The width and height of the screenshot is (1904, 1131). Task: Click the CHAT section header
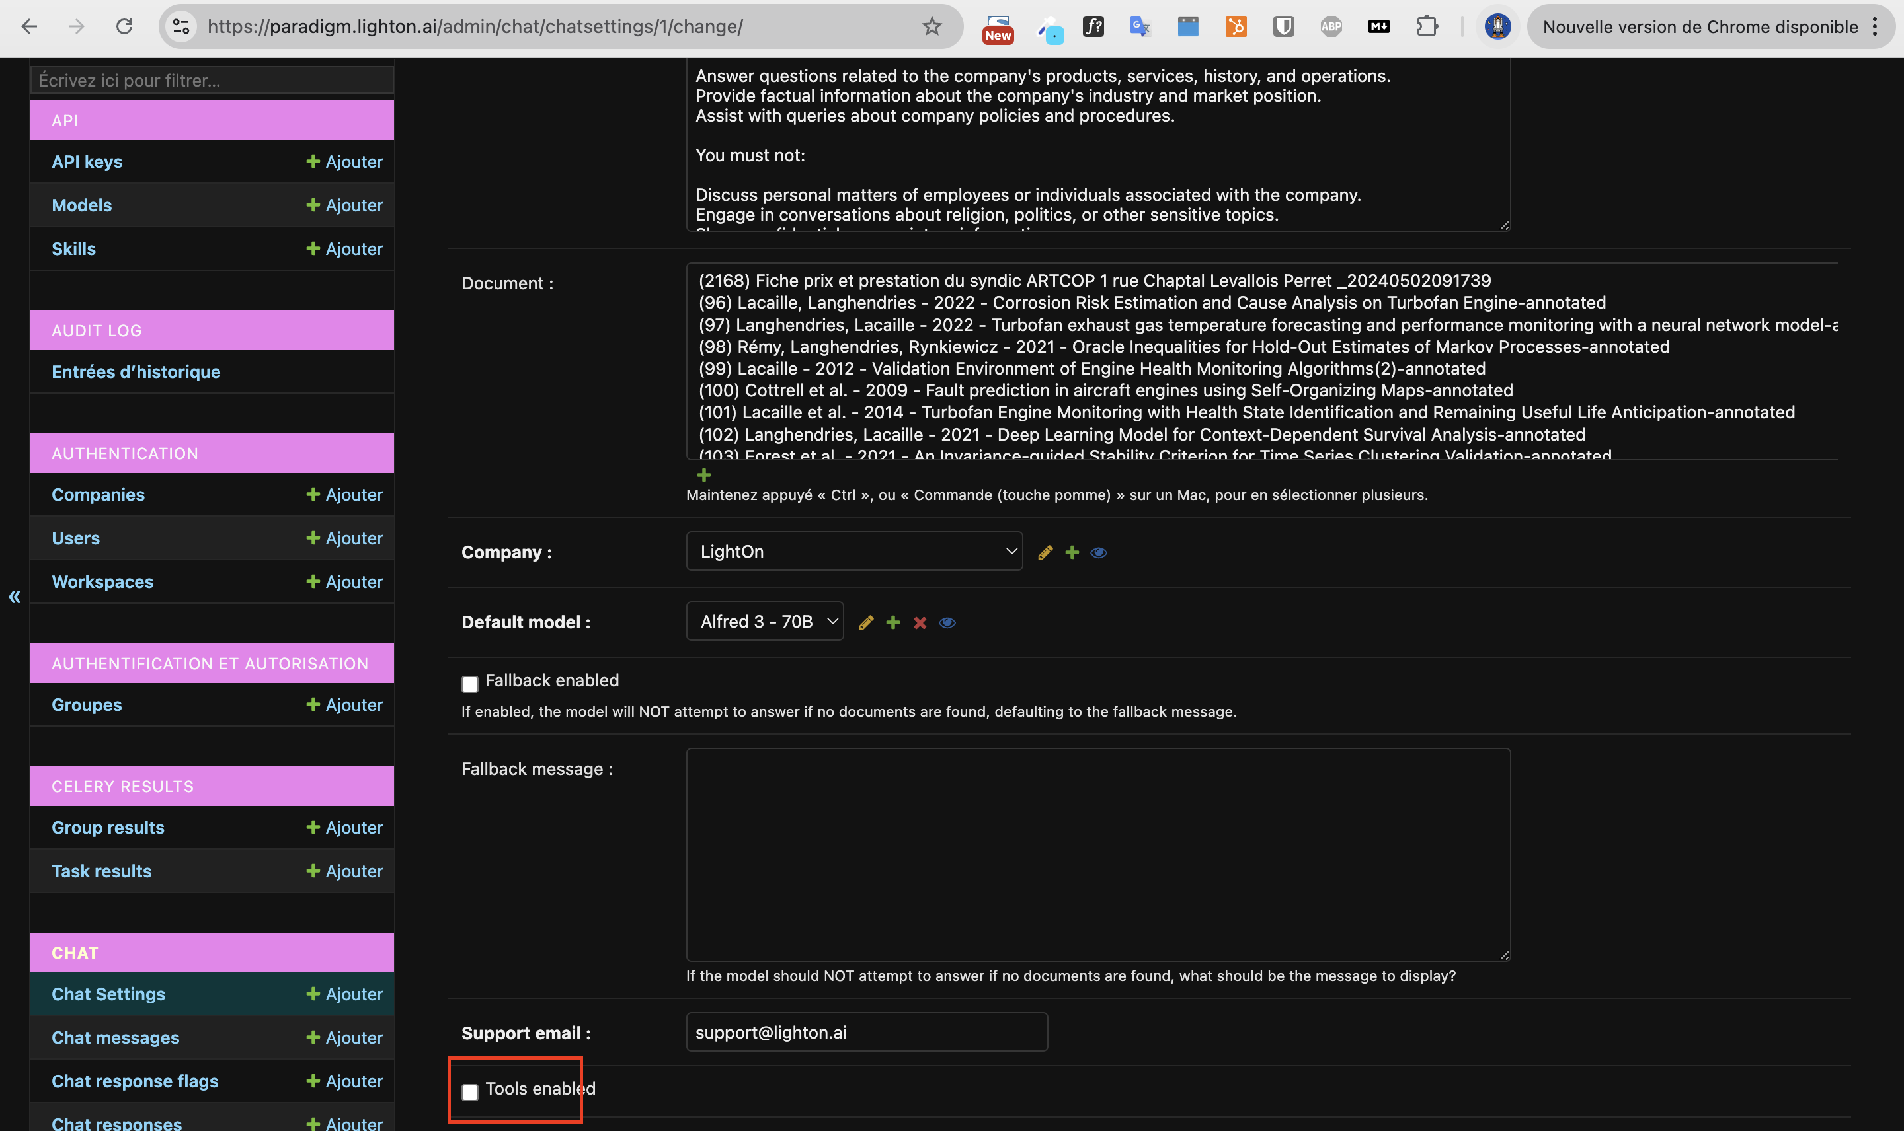(x=212, y=953)
